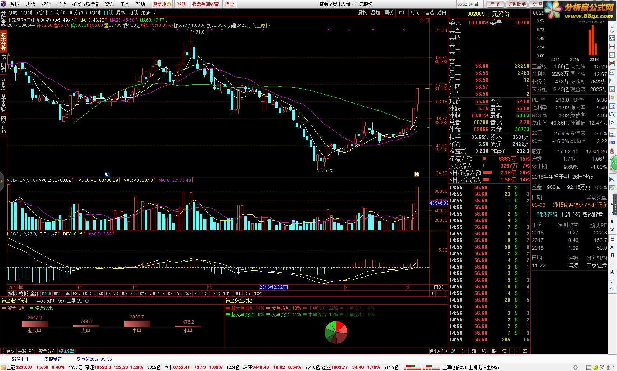Switch chart to 月线 period
617x371 pixels.
tap(133, 12)
